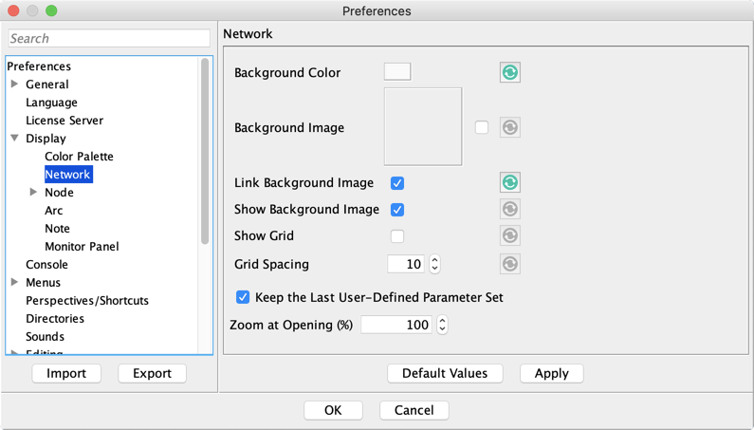Click the Default Values button
Viewport: 754px width, 430px height.
click(445, 373)
